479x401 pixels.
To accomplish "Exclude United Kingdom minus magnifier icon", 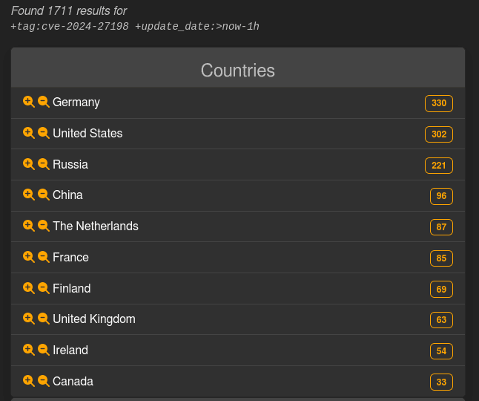I will [43, 319].
